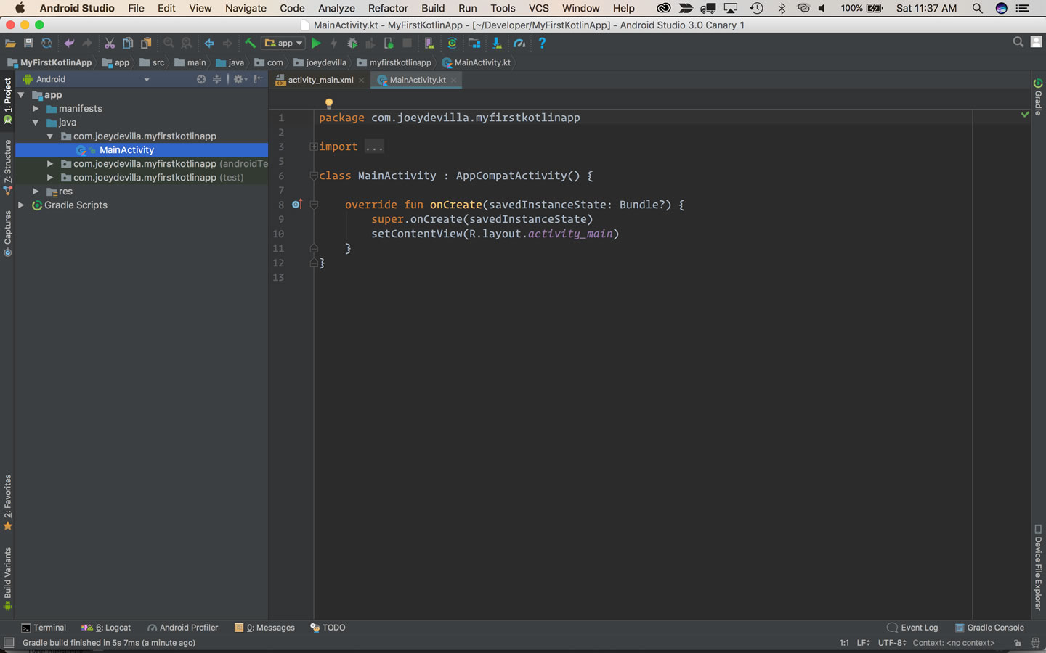The image size is (1046, 653).
Task: Open the Event Log button
Action: click(x=912, y=628)
